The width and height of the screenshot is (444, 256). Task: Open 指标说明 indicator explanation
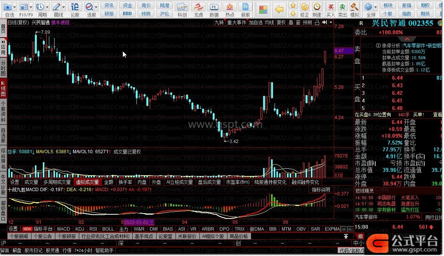(x=321, y=190)
